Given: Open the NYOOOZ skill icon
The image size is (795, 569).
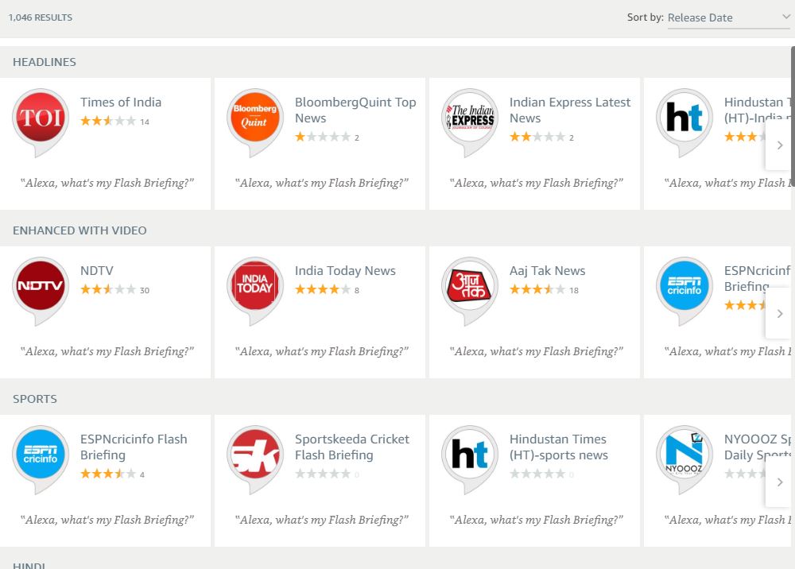Looking at the screenshot, I should pyautogui.click(x=684, y=459).
